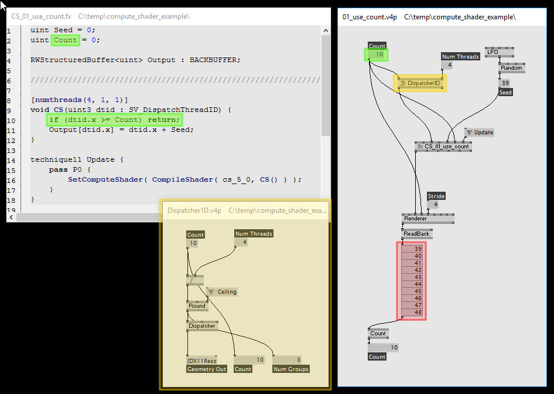Click the Round node in Dispatcher1D
This screenshot has width=554, height=394.
coord(197,305)
